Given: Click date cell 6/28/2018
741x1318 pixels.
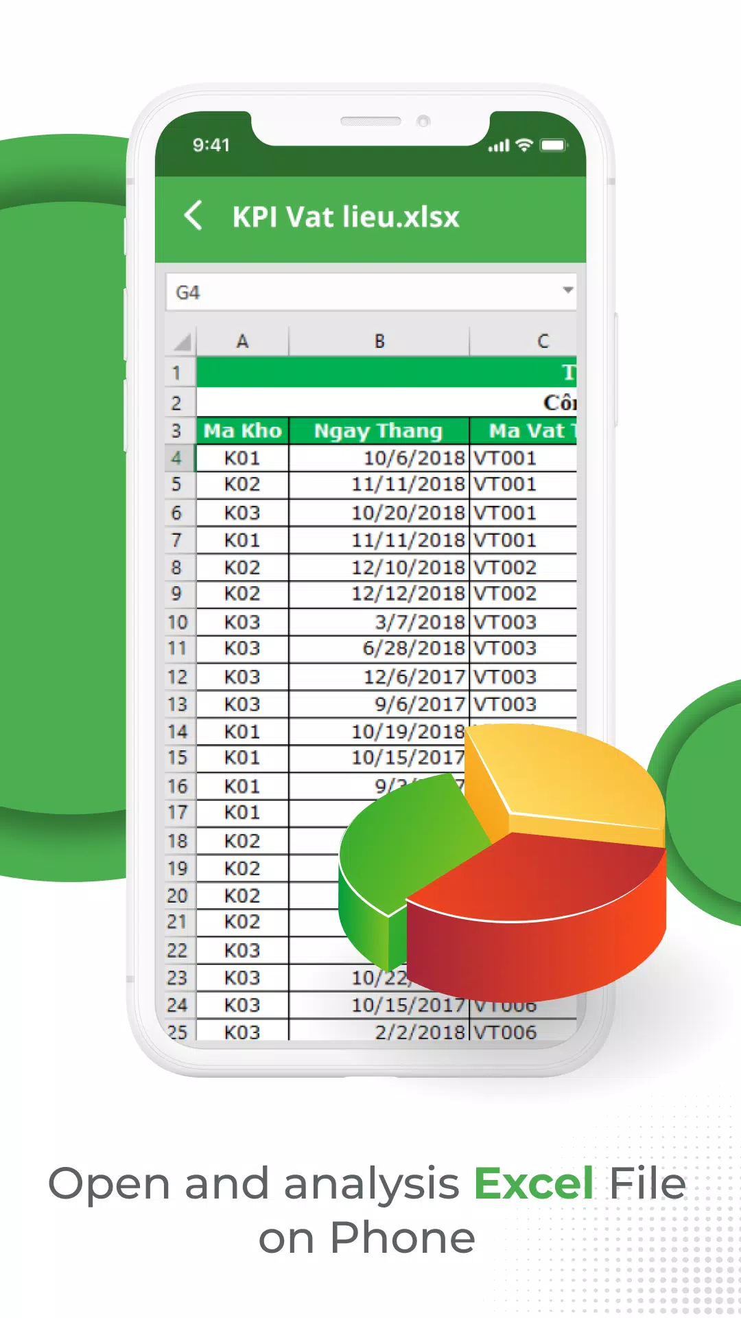Looking at the screenshot, I should 379,649.
